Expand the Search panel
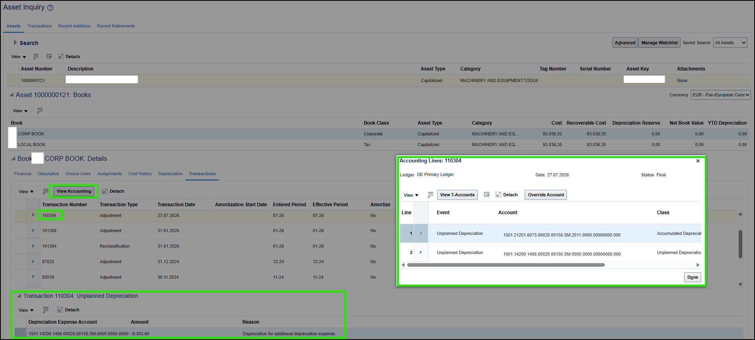Screen dimensions: 755x340 pos(15,43)
